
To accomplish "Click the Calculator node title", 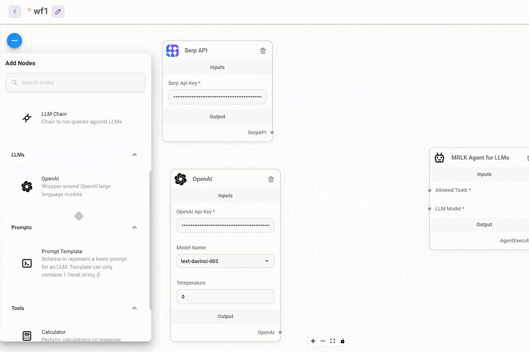I will [53, 332].
